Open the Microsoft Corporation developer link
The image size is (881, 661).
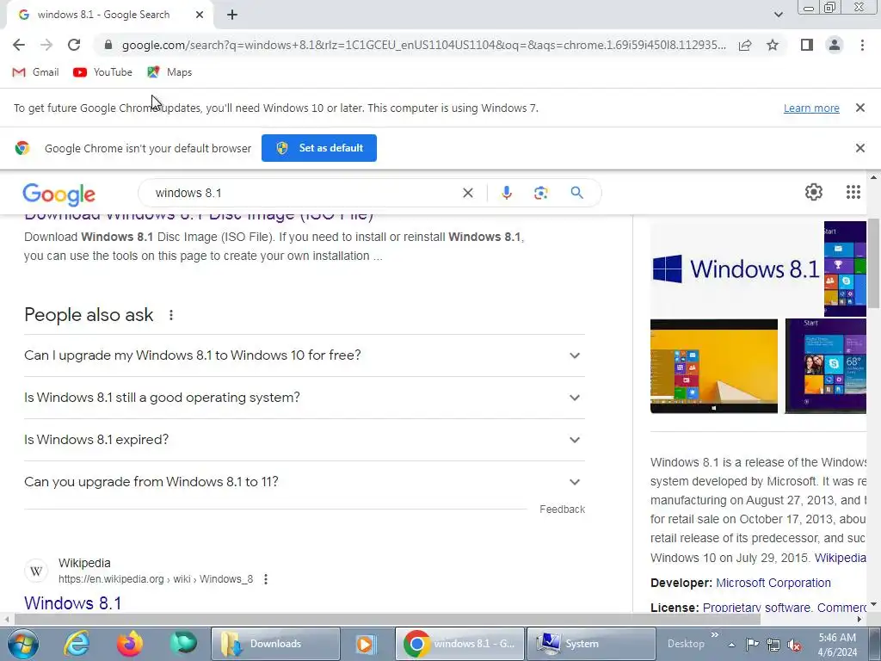tap(773, 583)
